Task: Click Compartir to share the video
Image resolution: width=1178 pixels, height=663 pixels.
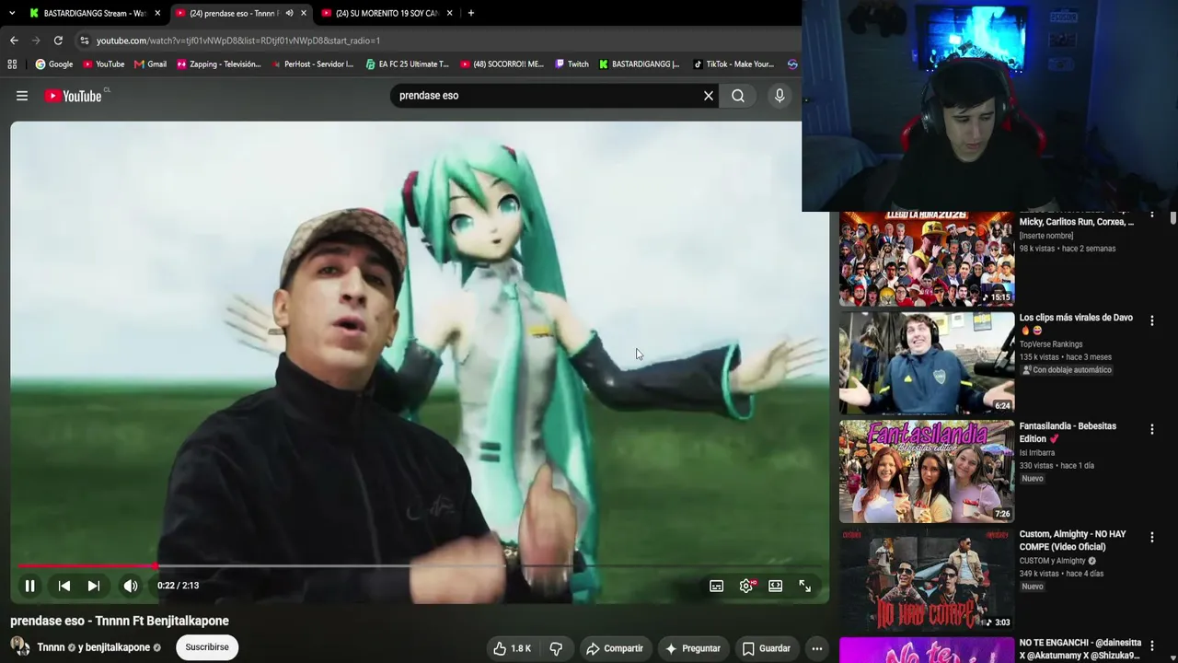Action: pyautogui.click(x=614, y=648)
